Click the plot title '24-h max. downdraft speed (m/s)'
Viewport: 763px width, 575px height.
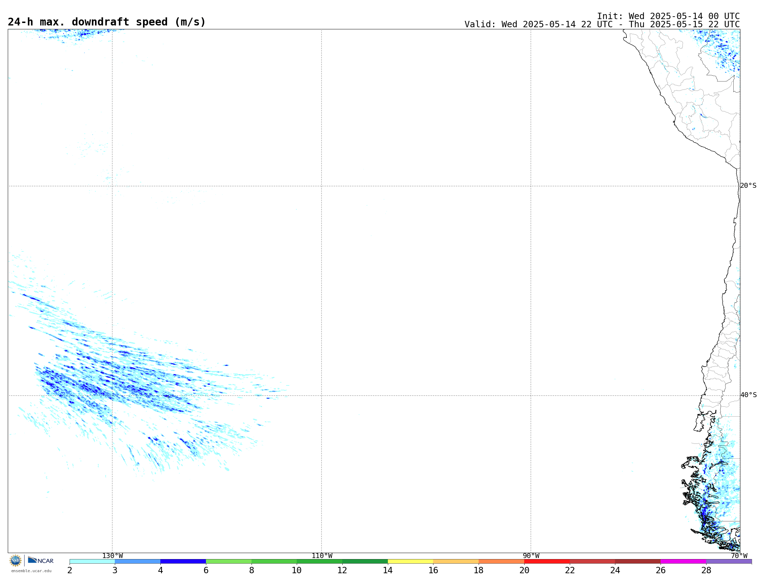[x=107, y=22]
